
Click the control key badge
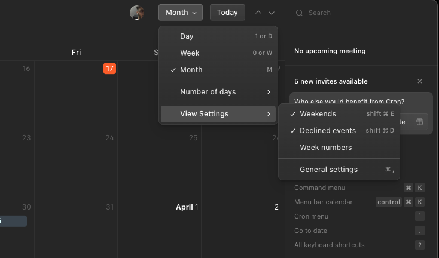pos(389,202)
